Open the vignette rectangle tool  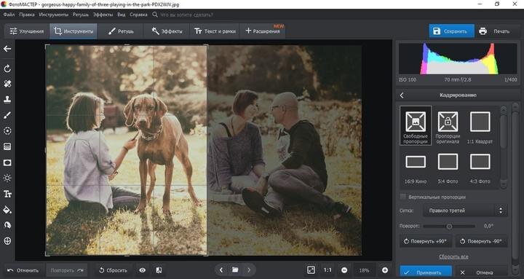point(7,162)
